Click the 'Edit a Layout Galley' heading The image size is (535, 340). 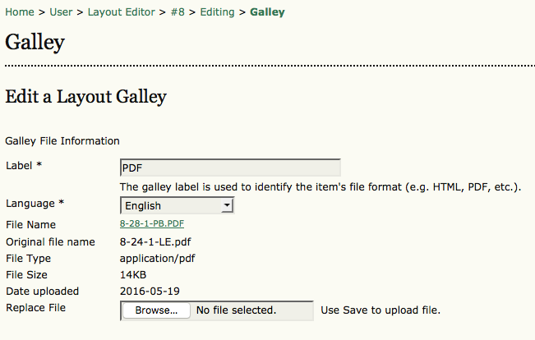(85, 97)
